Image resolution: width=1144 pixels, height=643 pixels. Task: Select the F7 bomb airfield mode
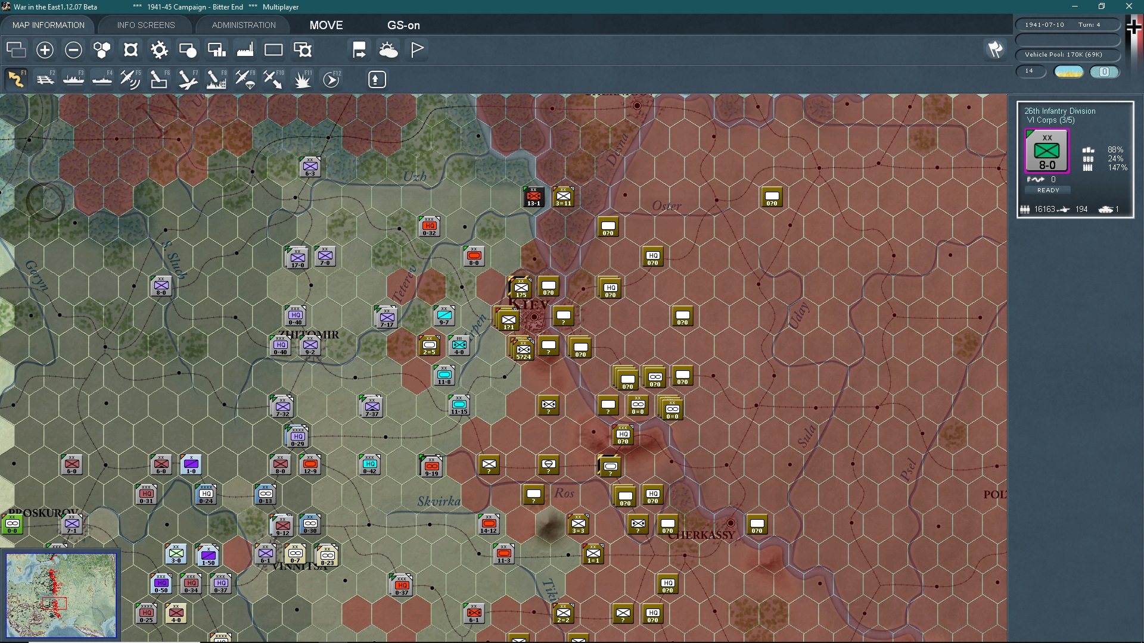(188, 79)
